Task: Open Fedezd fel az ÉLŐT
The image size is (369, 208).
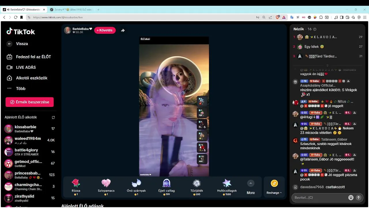Action: (29, 57)
